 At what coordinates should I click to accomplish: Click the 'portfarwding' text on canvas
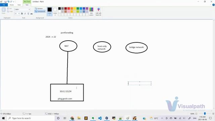[x=67, y=33]
